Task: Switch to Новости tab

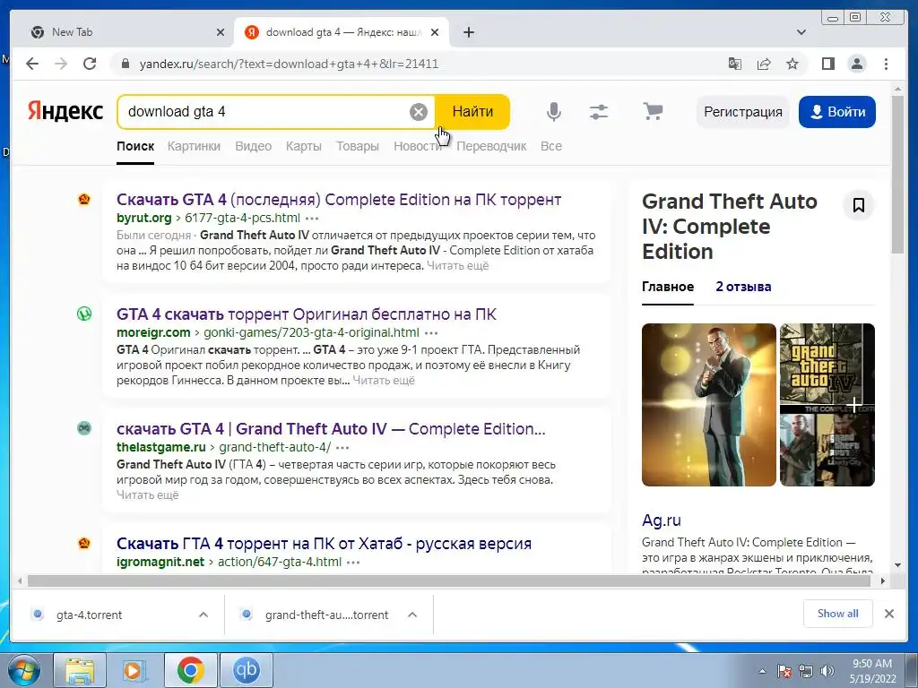Action: pos(418,146)
